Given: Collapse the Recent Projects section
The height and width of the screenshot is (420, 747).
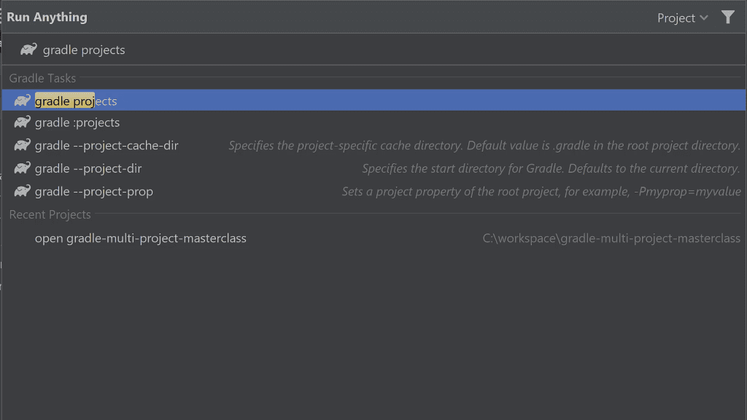Looking at the screenshot, I should (50, 214).
